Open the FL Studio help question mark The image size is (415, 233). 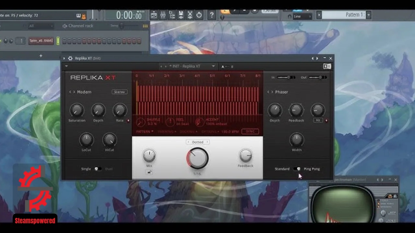[211, 15]
